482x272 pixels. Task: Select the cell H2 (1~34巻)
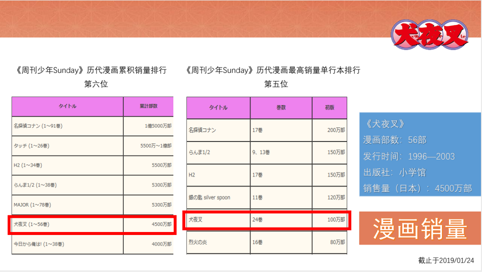[x=67, y=165]
